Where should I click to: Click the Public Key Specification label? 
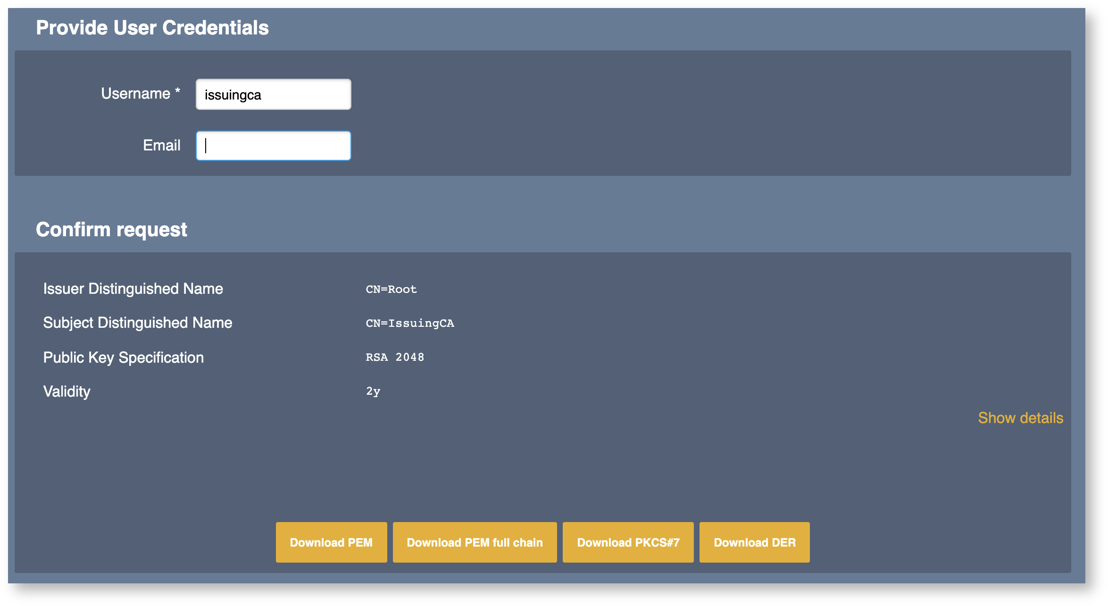click(123, 357)
